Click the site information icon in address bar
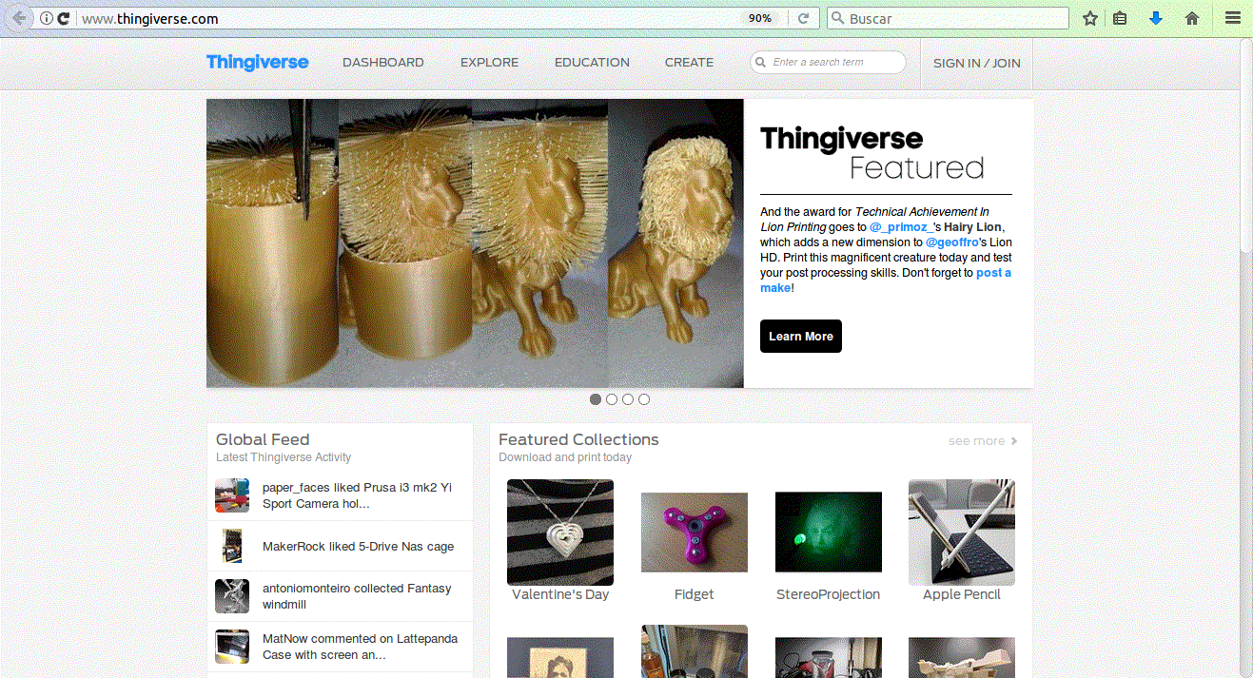This screenshot has width=1253, height=678. point(46,17)
